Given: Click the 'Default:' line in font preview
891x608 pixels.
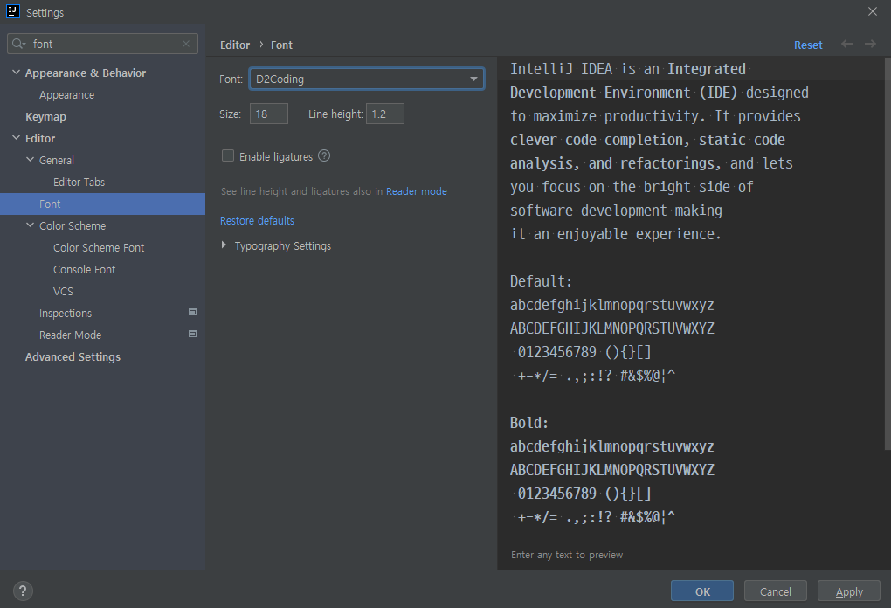Looking at the screenshot, I should 541,280.
